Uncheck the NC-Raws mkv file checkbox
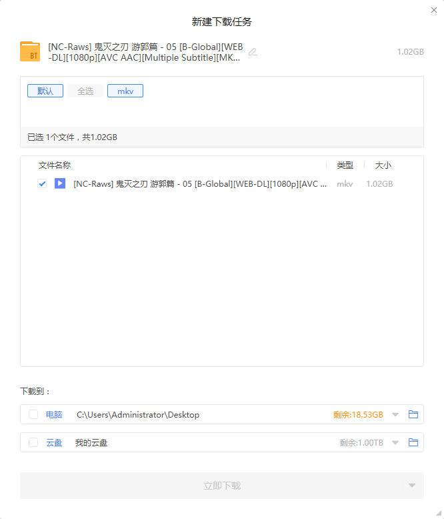 coord(42,183)
